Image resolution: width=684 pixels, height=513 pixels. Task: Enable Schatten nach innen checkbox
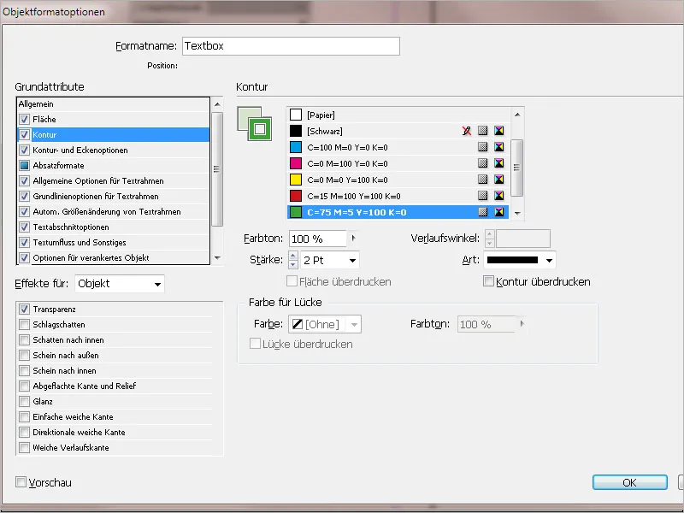[x=25, y=339]
